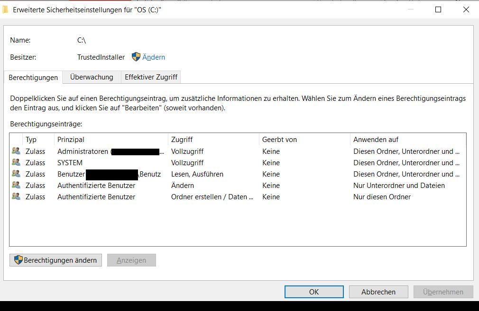Viewport: 479px width, 311px height.
Task: Select the SYSTEM principal entry
Action: [237, 162]
